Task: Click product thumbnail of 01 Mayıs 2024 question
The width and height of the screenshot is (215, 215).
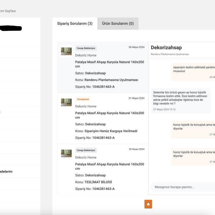Action: coord(66,102)
